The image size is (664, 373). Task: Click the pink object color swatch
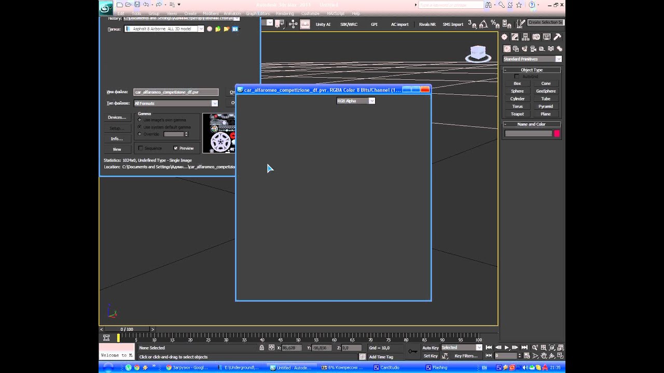point(557,134)
